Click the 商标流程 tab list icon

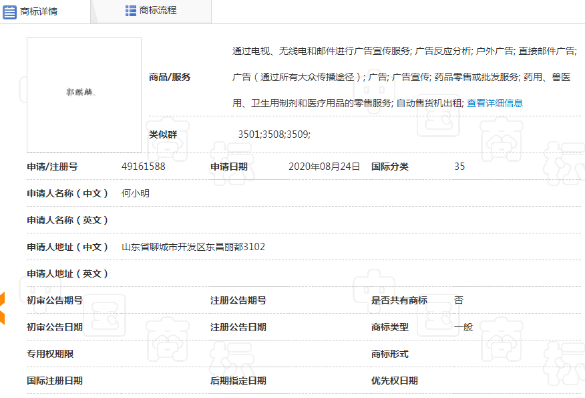(131, 11)
